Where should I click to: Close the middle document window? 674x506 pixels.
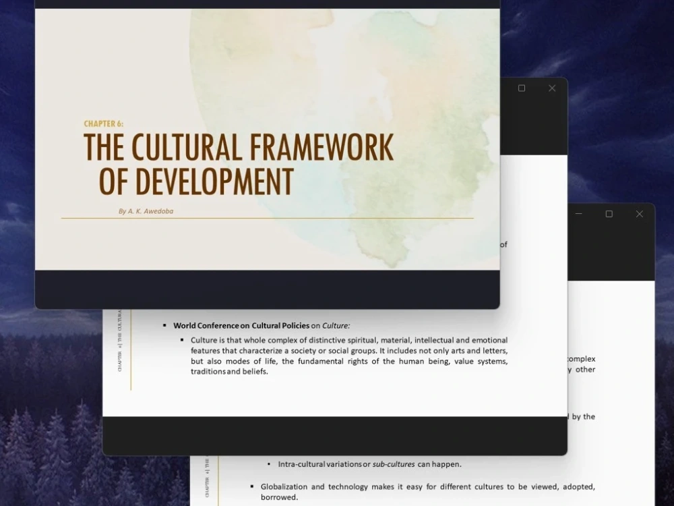pyautogui.click(x=552, y=88)
